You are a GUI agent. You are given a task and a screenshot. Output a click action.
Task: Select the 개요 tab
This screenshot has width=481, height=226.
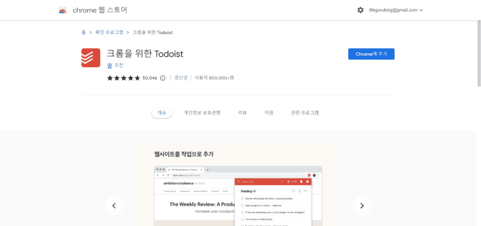[x=162, y=113]
